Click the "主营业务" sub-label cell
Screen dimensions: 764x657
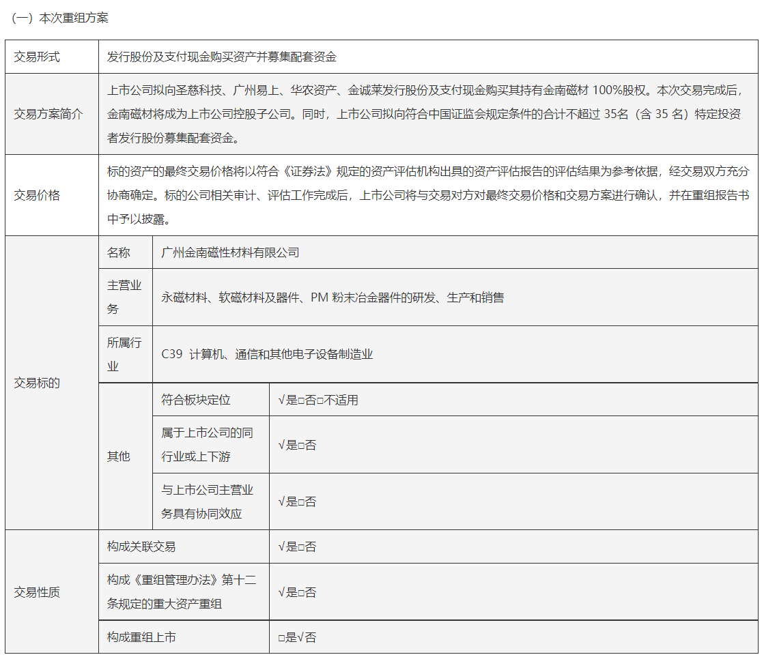click(x=124, y=297)
